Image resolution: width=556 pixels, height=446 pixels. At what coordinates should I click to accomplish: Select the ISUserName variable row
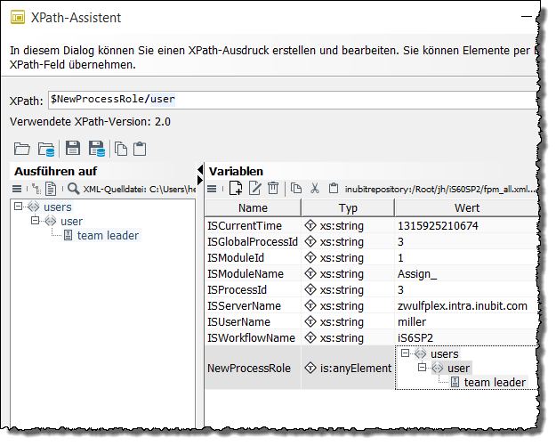tap(238, 321)
